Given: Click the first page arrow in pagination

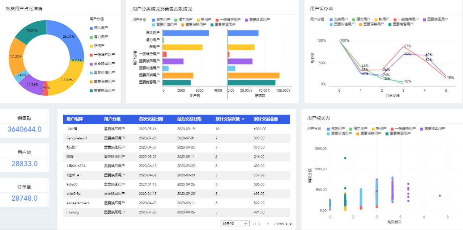Looking at the screenshot, I should tap(255, 224).
